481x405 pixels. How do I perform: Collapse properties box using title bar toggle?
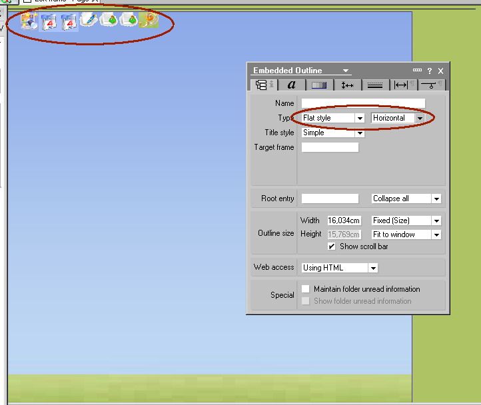coord(417,71)
